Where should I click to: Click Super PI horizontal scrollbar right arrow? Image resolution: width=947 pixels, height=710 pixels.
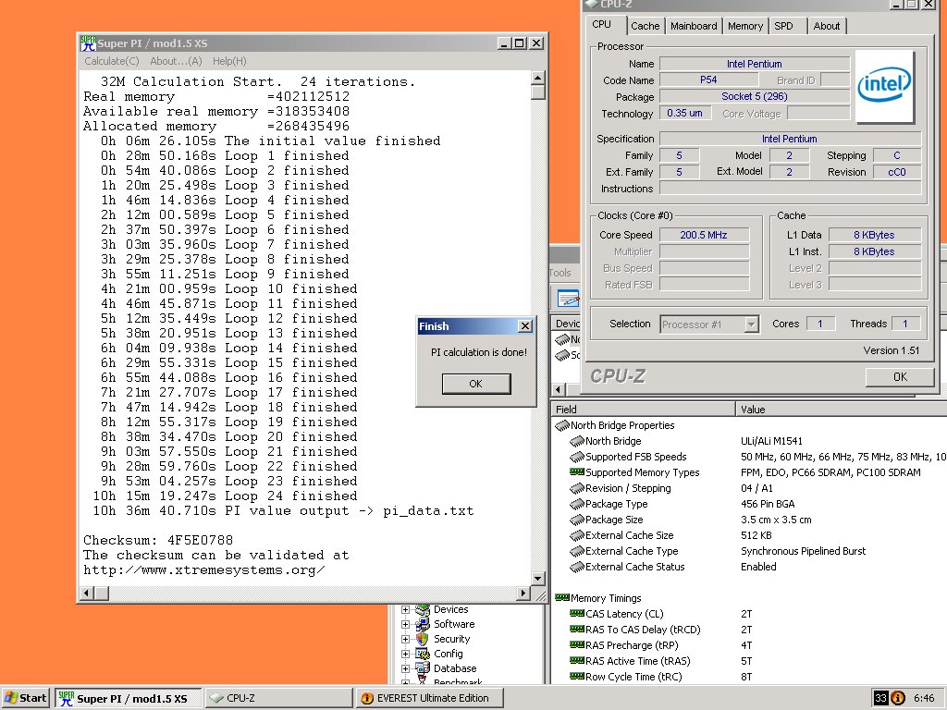(523, 593)
